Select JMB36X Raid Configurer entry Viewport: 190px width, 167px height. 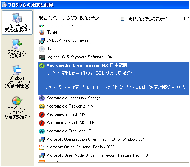point(68,40)
